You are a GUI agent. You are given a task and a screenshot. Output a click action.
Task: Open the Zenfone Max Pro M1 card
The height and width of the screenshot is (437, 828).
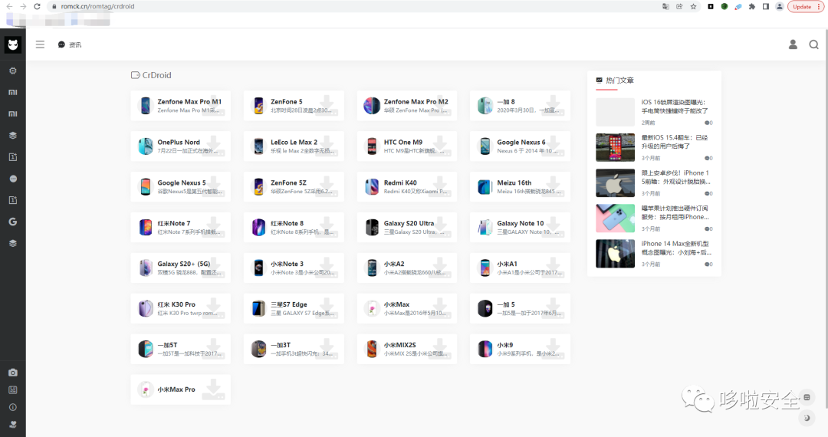click(181, 106)
